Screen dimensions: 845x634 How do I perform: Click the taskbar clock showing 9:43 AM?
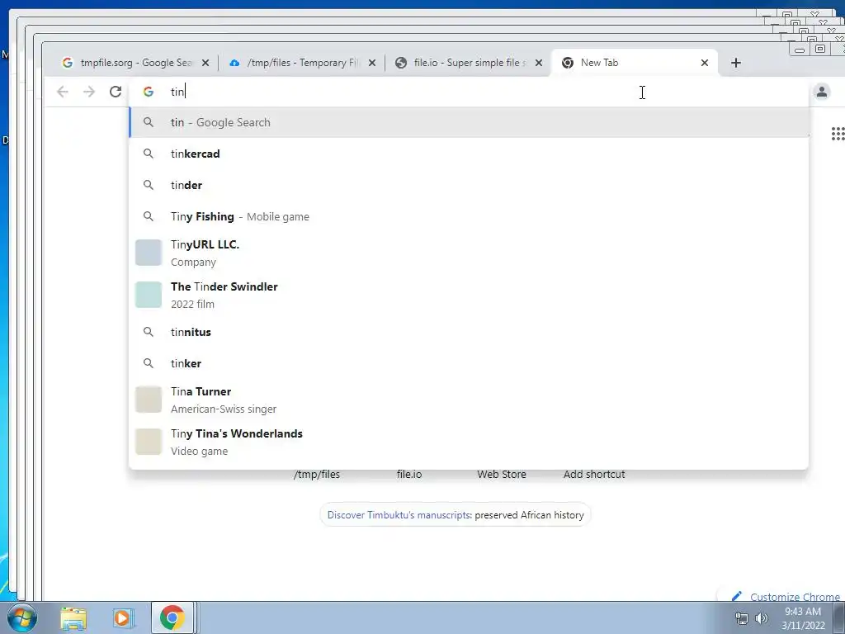[x=803, y=618]
